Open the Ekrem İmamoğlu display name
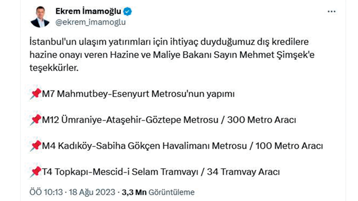 click(x=88, y=11)
